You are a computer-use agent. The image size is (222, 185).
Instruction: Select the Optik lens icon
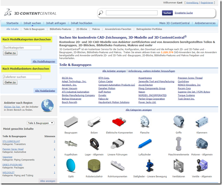pos(71,165)
